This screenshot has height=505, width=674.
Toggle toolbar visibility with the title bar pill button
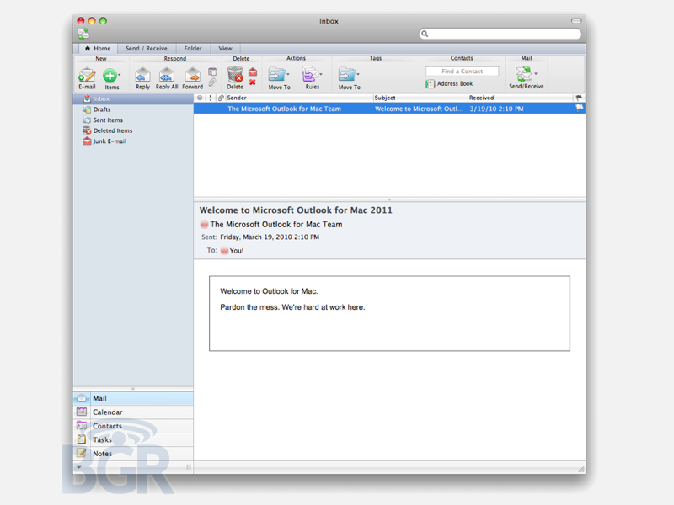click(576, 20)
